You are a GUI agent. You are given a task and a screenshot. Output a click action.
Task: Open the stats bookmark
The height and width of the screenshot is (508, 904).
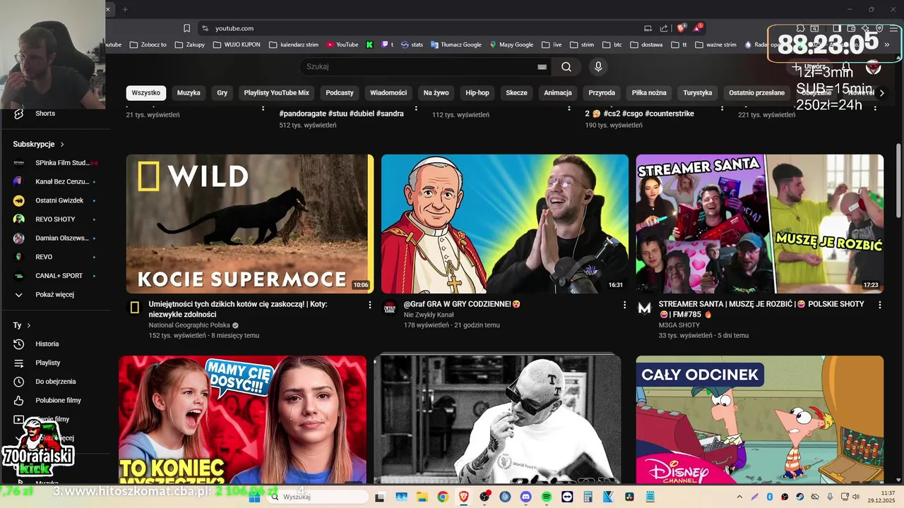pos(412,44)
